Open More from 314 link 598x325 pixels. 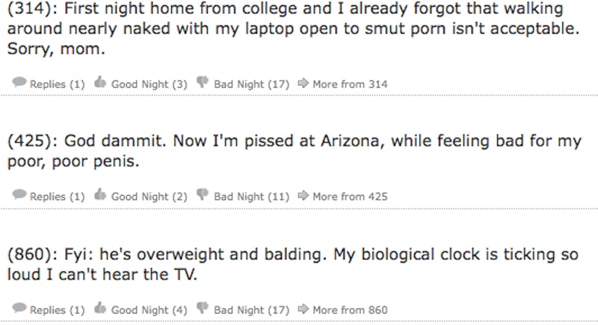(x=350, y=84)
